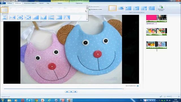Open the text tools Options (Параметры) tab
The height and width of the screenshot is (102, 181).
click(79, 3)
